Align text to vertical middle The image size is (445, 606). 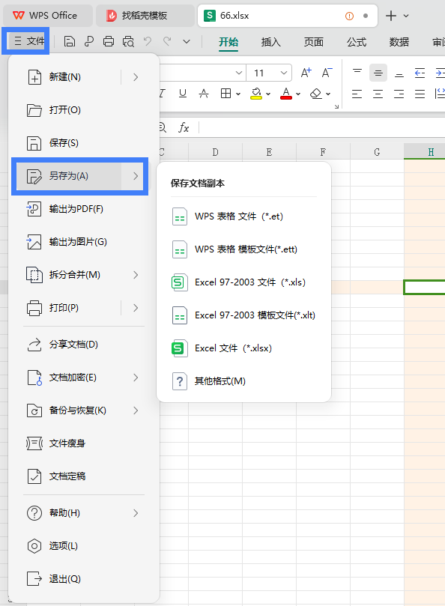378,73
